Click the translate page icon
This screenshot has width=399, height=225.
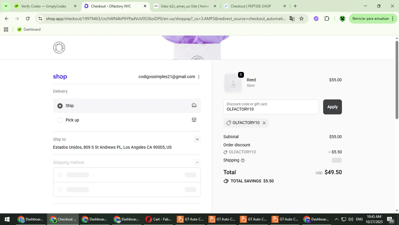pyautogui.click(x=292, y=19)
